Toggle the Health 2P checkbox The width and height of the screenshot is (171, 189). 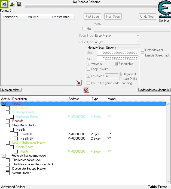[x=16, y=138]
